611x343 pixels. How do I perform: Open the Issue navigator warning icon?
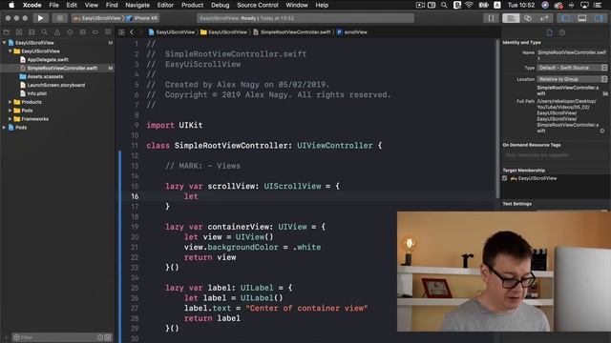point(57,32)
